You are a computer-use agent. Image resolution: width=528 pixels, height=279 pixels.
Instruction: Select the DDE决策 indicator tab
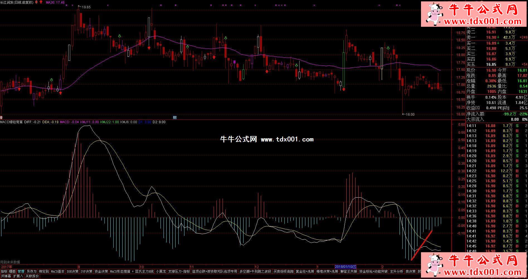click(72, 271)
